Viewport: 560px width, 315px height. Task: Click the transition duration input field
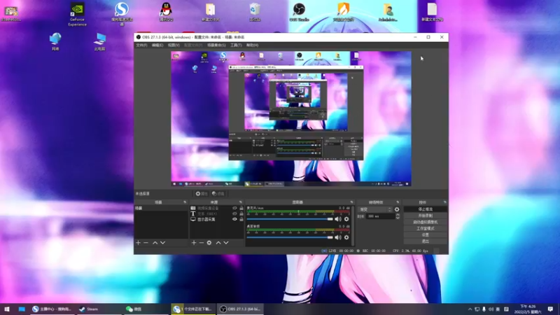click(x=380, y=216)
